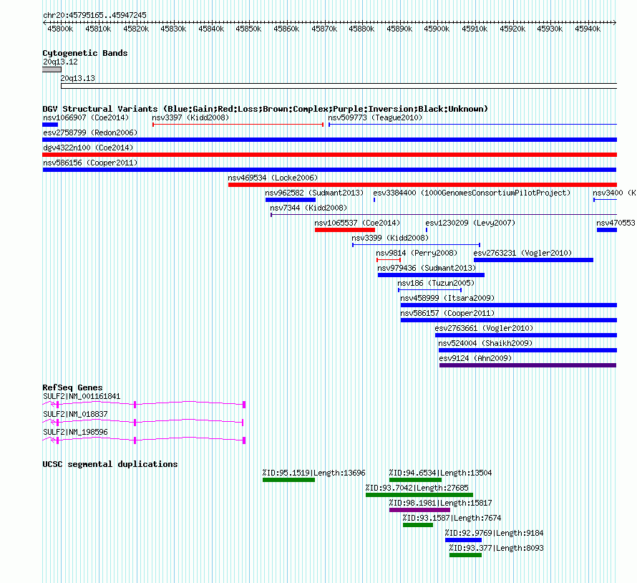
Task: Select segmental duplication %ID:95.1519 Length:13696
Action: (x=289, y=480)
